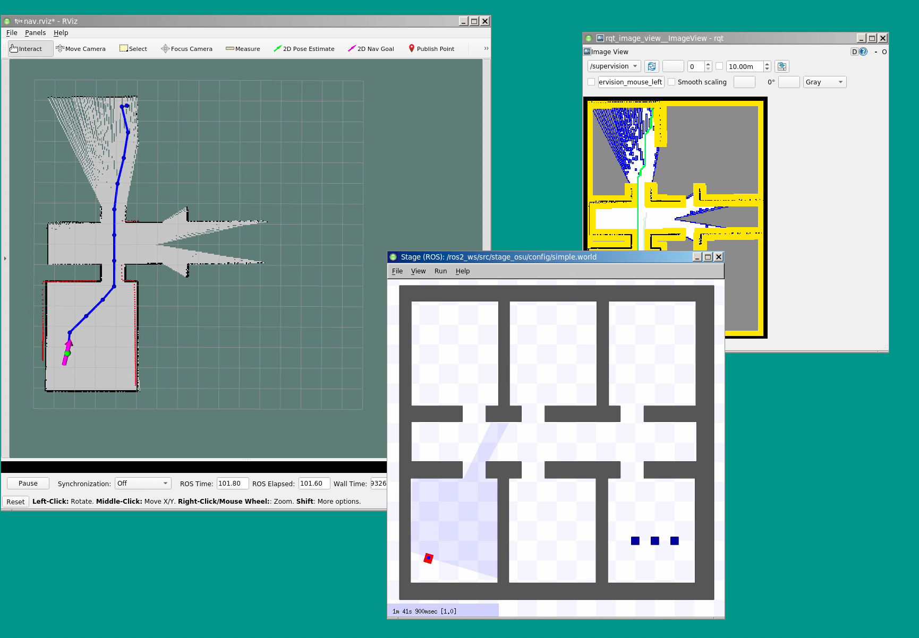Pick the Measure tool

click(x=243, y=49)
